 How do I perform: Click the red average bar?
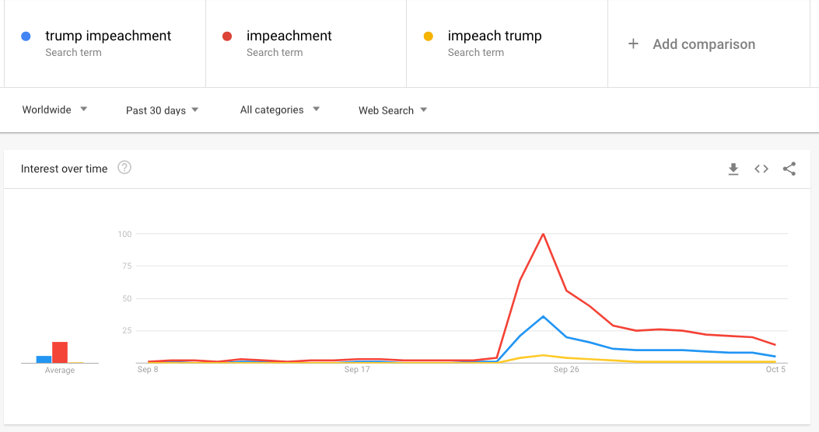tap(60, 353)
